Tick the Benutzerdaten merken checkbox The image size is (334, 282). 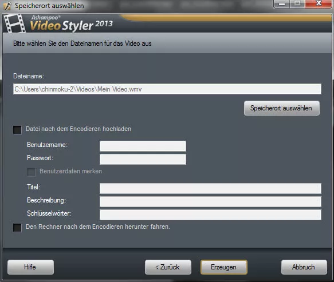click(x=31, y=172)
